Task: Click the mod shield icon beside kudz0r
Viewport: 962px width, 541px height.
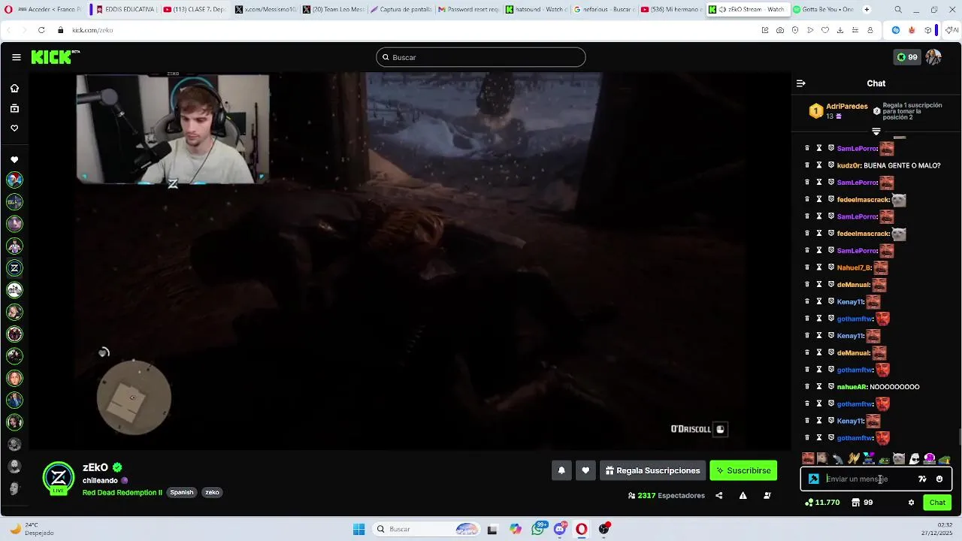Action: pos(831,165)
